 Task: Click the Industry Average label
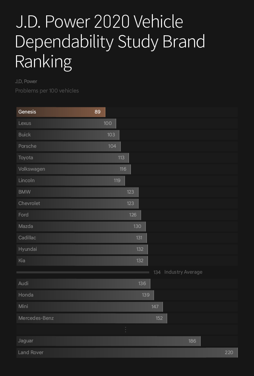[183, 272]
